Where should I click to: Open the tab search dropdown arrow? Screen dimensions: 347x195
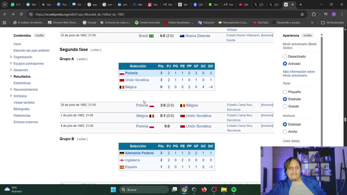click(x=5, y=5)
